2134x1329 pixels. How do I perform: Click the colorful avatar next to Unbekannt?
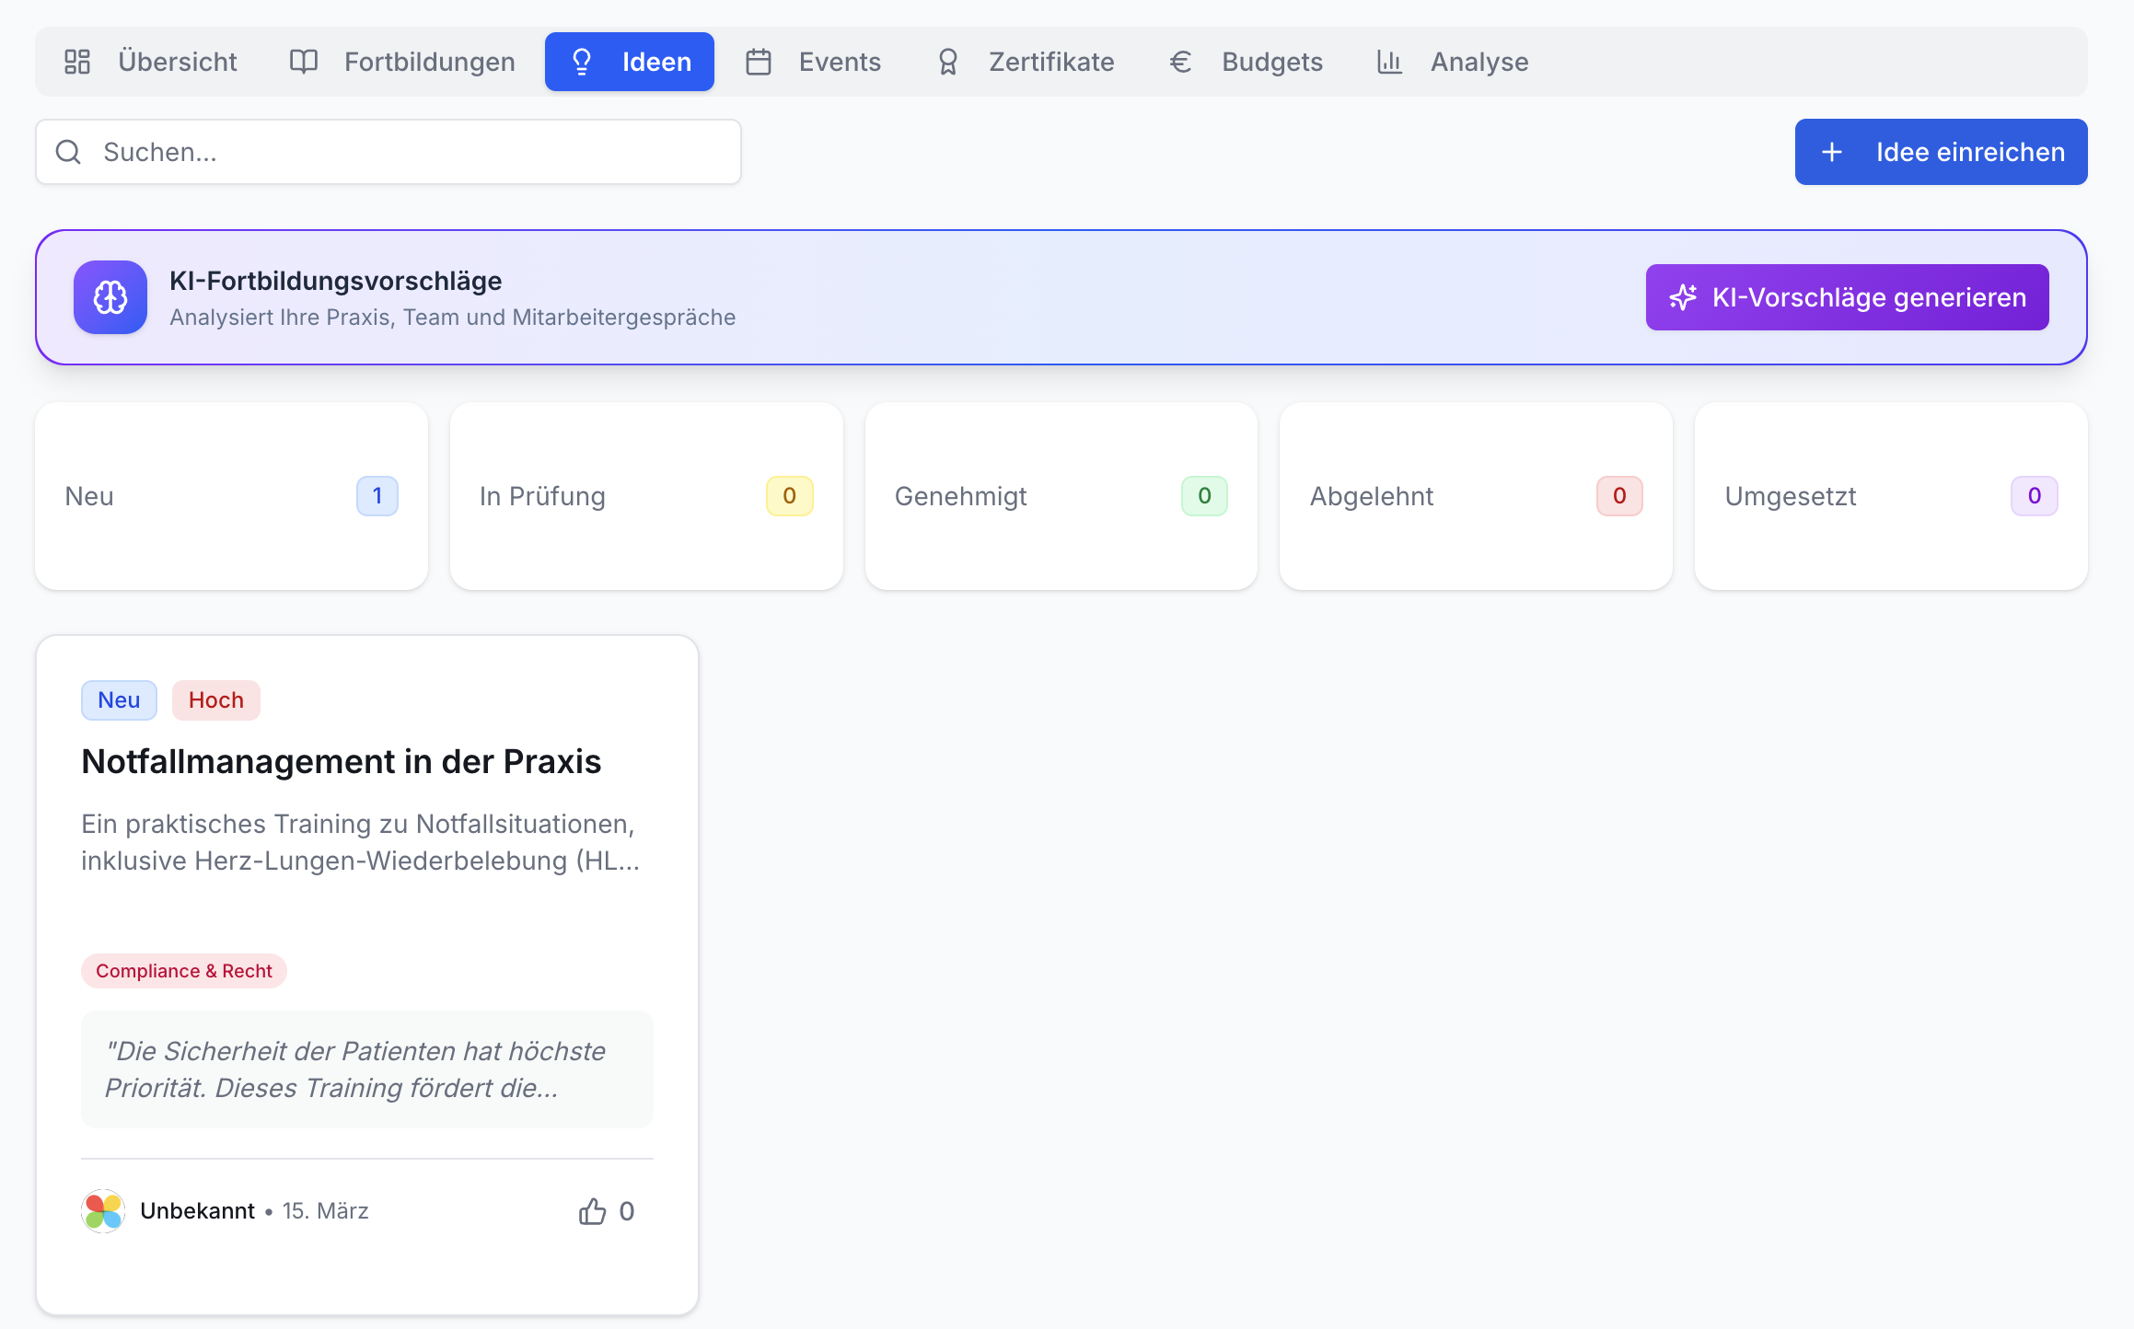click(x=103, y=1211)
